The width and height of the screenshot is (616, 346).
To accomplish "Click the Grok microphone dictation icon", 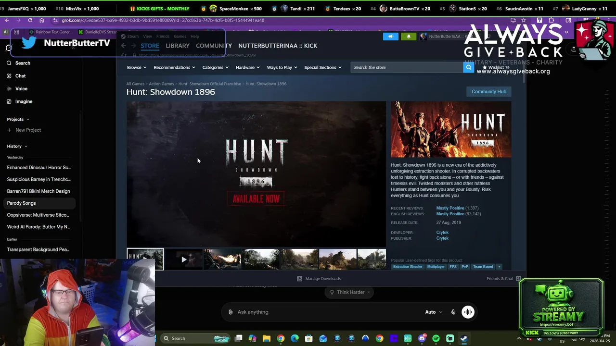I will 453,312.
